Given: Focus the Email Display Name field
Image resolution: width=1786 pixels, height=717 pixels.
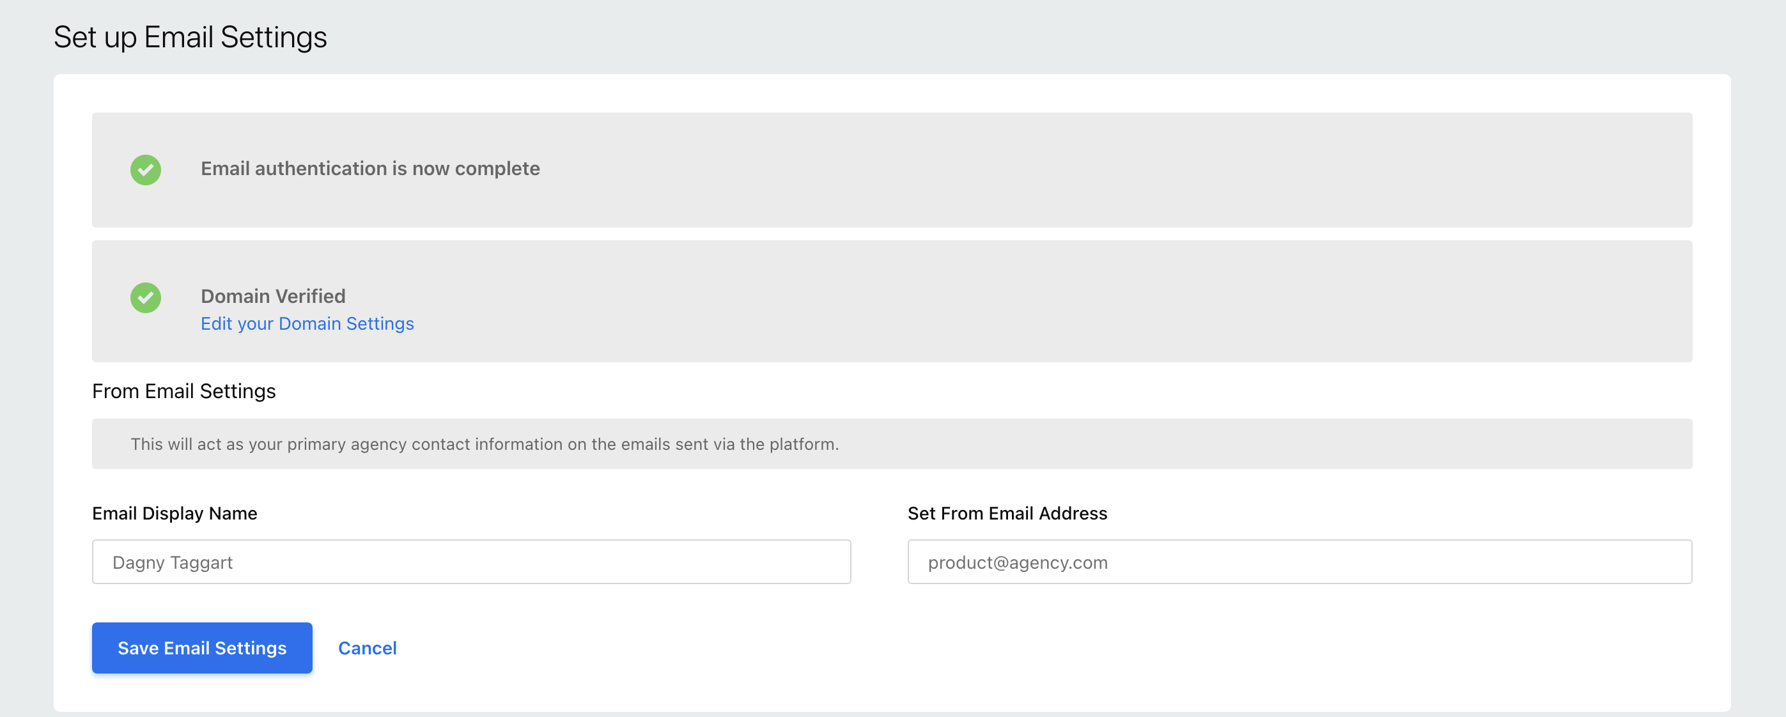Looking at the screenshot, I should click(x=472, y=562).
